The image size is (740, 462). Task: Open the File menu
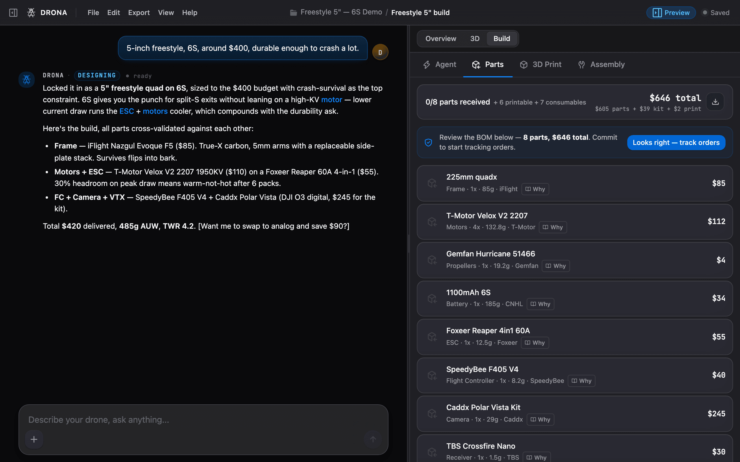(93, 12)
